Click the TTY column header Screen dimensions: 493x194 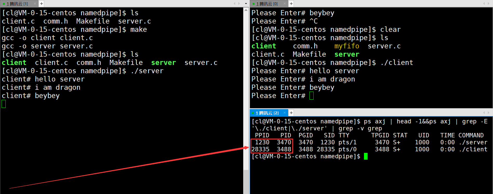pos(344,135)
